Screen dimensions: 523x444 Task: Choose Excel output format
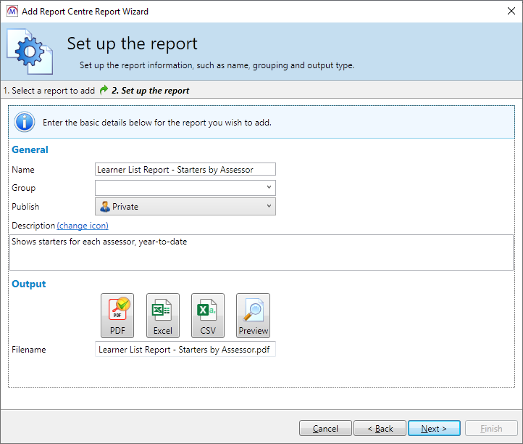point(162,316)
